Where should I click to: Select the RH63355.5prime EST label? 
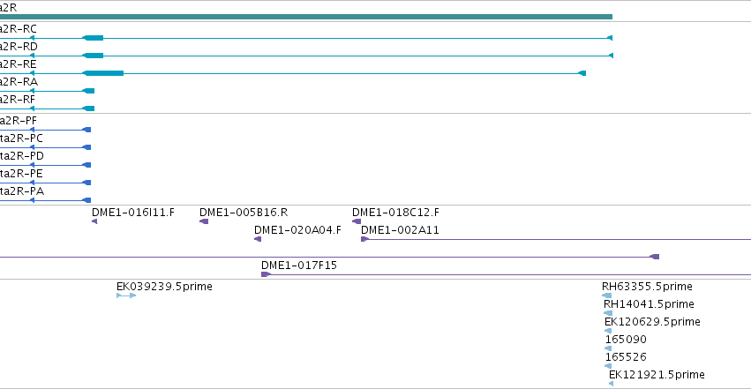point(647,287)
